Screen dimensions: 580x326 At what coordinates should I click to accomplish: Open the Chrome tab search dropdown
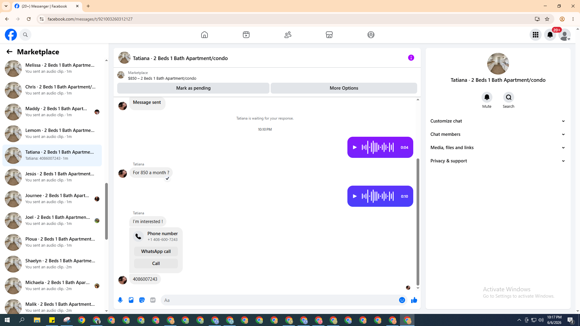click(x=6, y=6)
